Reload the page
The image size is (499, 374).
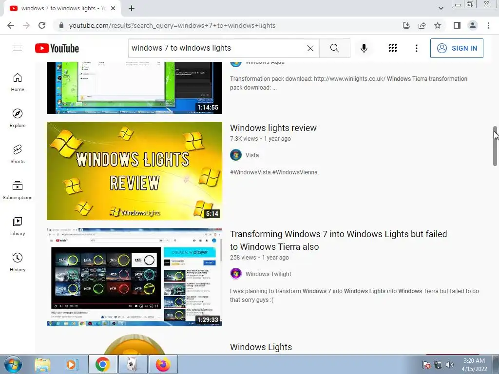[x=42, y=25]
